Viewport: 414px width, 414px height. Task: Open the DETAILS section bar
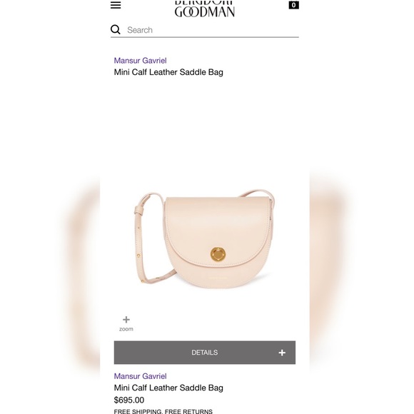coord(205,353)
